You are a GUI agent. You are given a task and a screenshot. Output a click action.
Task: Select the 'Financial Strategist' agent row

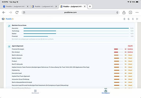(x=72, y=49)
